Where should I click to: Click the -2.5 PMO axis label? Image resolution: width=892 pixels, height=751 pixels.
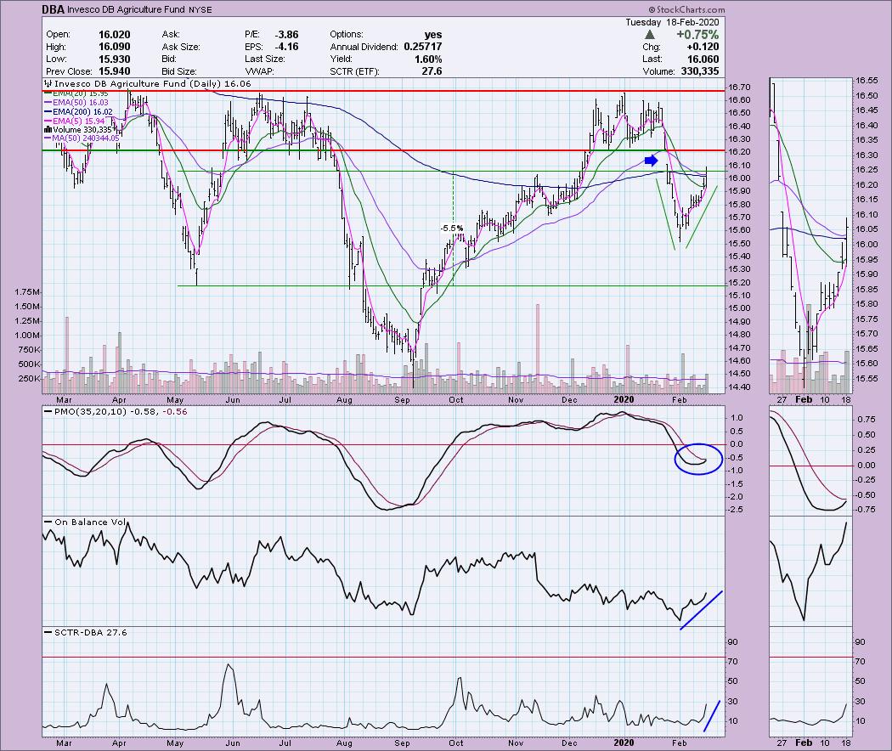(736, 510)
